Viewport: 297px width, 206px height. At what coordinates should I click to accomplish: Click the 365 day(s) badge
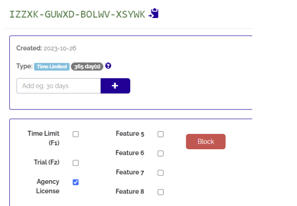click(x=87, y=67)
